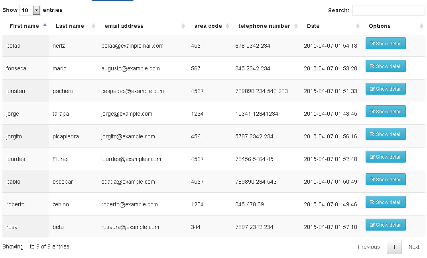
Task: Open the Show entries dropdown
Action: (x=30, y=10)
